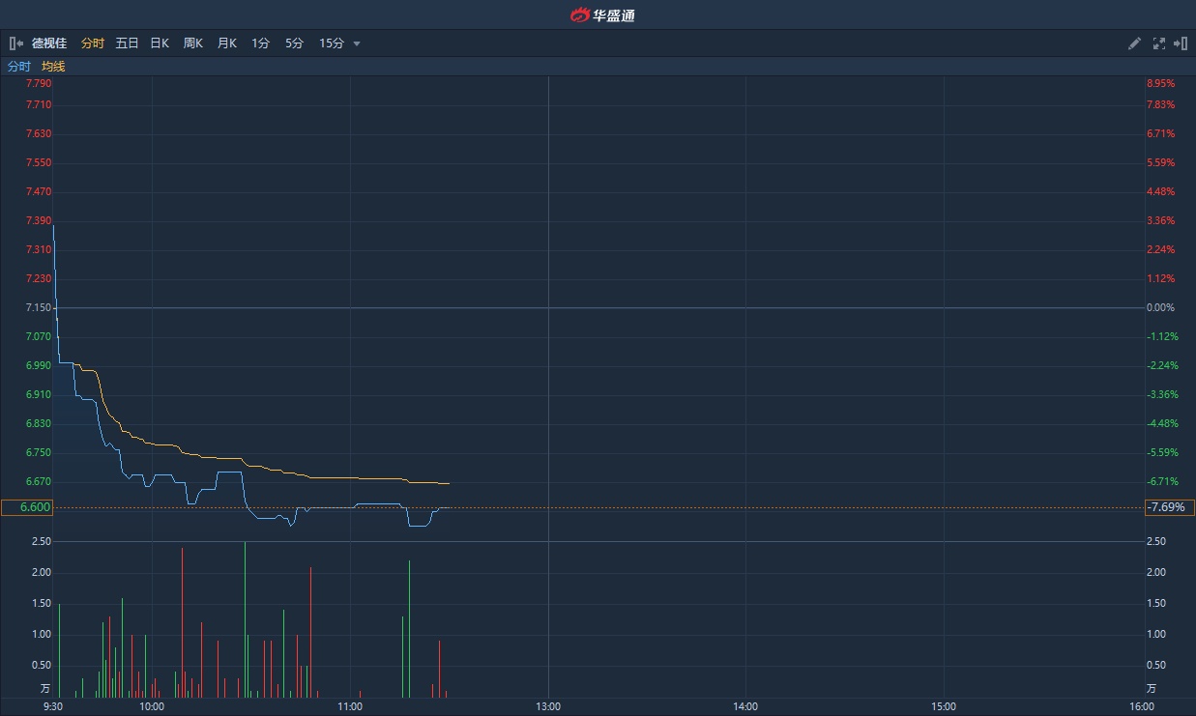Open the 周K weekly candlestick tab
The image size is (1196, 716).
tap(193, 43)
